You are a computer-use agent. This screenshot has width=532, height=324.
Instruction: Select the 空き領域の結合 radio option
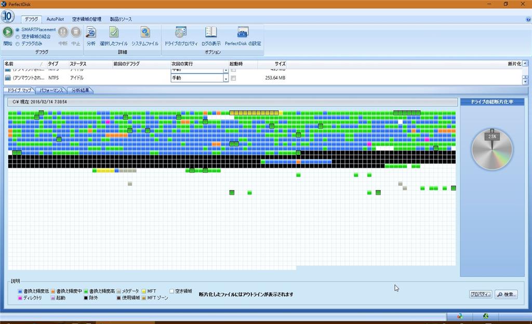tap(17, 36)
